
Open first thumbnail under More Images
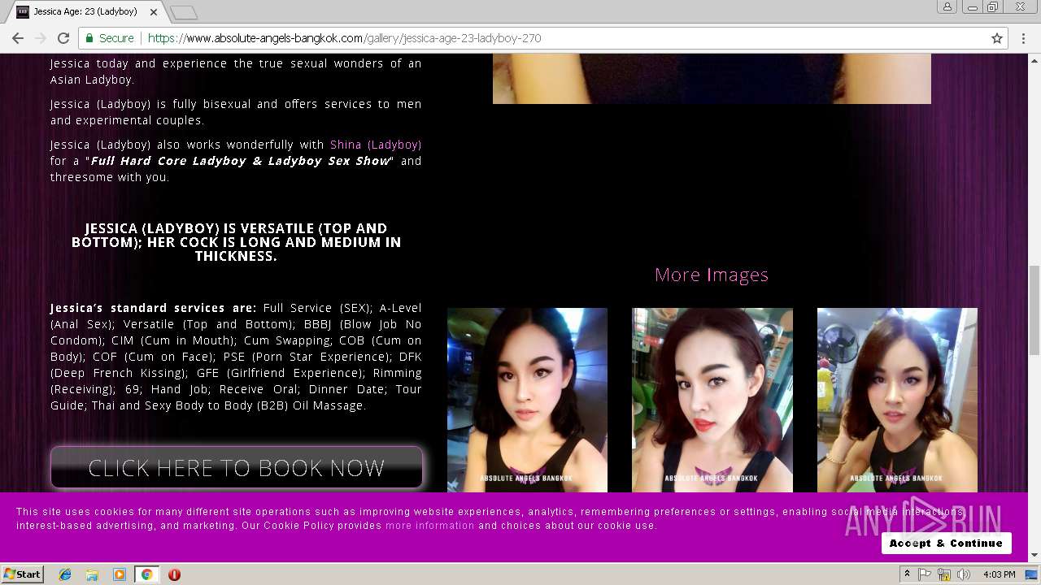pyautogui.click(x=527, y=400)
